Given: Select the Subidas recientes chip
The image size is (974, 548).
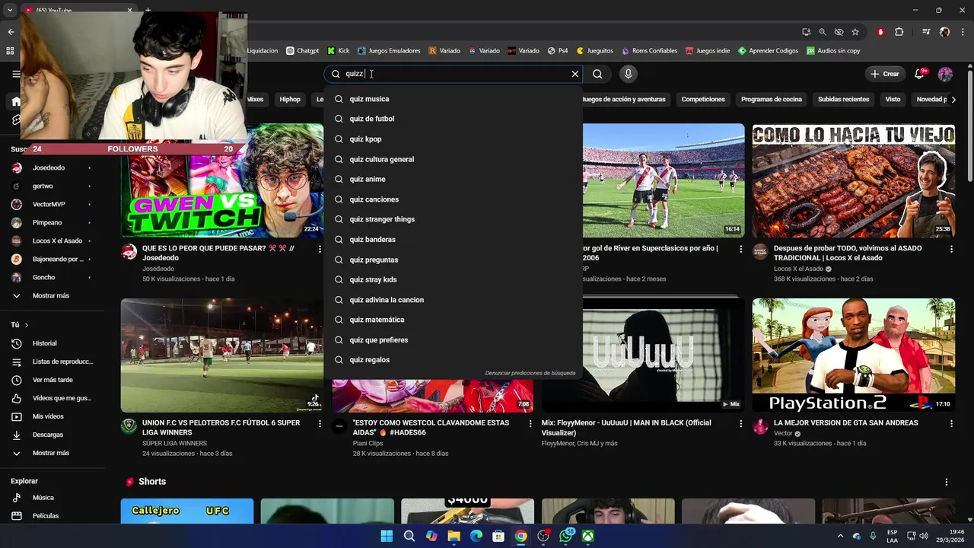Looking at the screenshot, I should (843, 99).
